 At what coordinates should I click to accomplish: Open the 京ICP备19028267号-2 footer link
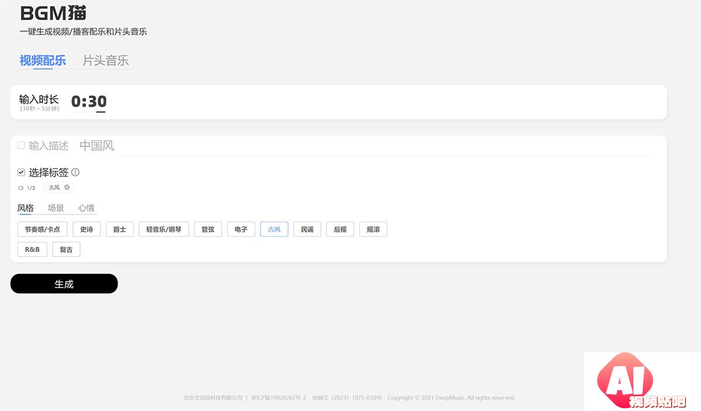pyautogui.click(x=279, y=398)
